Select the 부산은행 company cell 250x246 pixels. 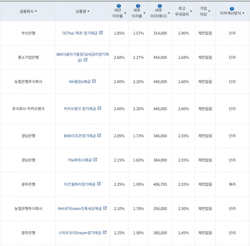[28, 33]
